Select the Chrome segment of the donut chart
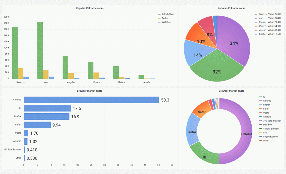This screenshot has width=286, height=174. [x=246, y=134]
